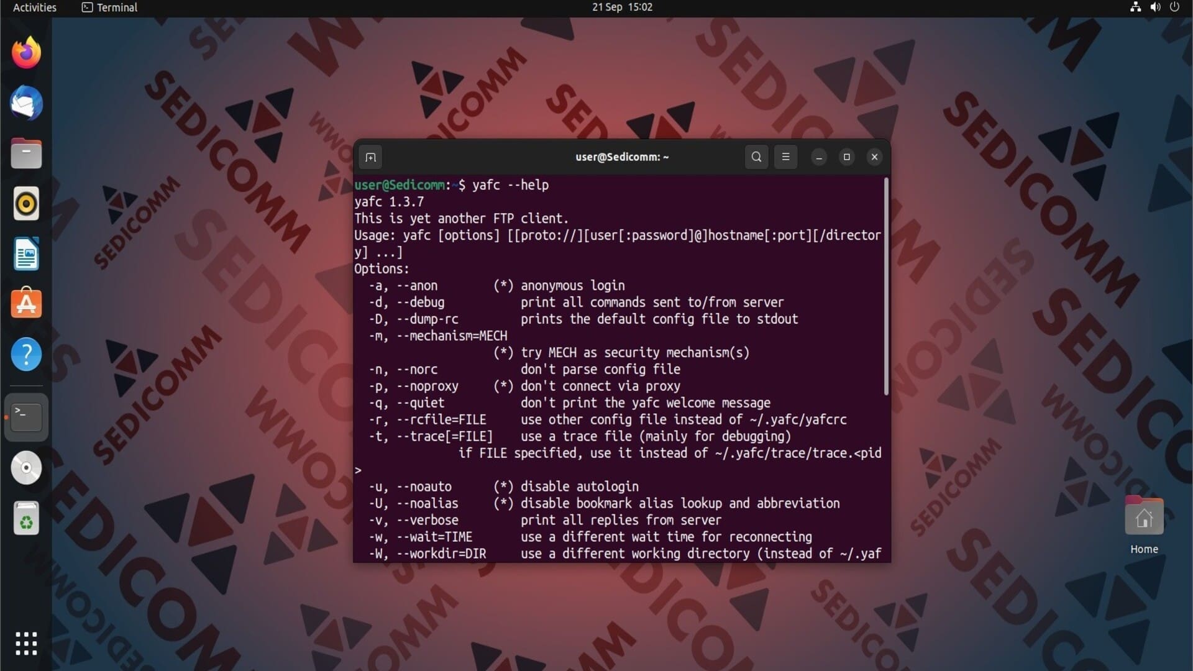Click the terminal vertical scrollbar
Image resolution: width=1193 pixels, height=671 pixels.
pyautogui.click(x=886, y=286)
